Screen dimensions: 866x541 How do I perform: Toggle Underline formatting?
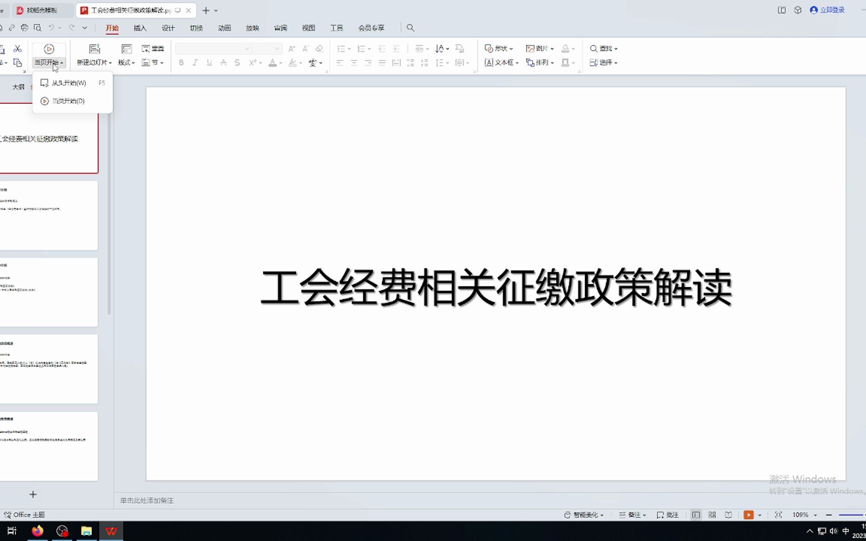pyautogui.click(x=209, y=63)
